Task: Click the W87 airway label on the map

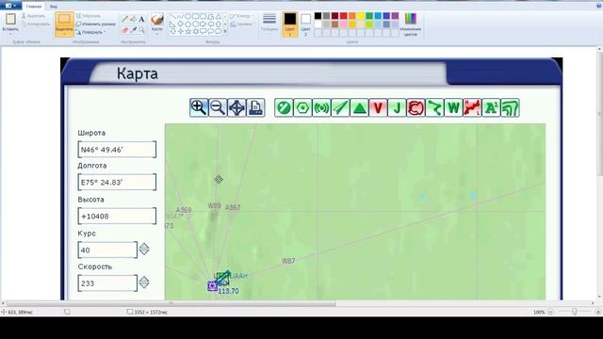Action: [288, 261]
